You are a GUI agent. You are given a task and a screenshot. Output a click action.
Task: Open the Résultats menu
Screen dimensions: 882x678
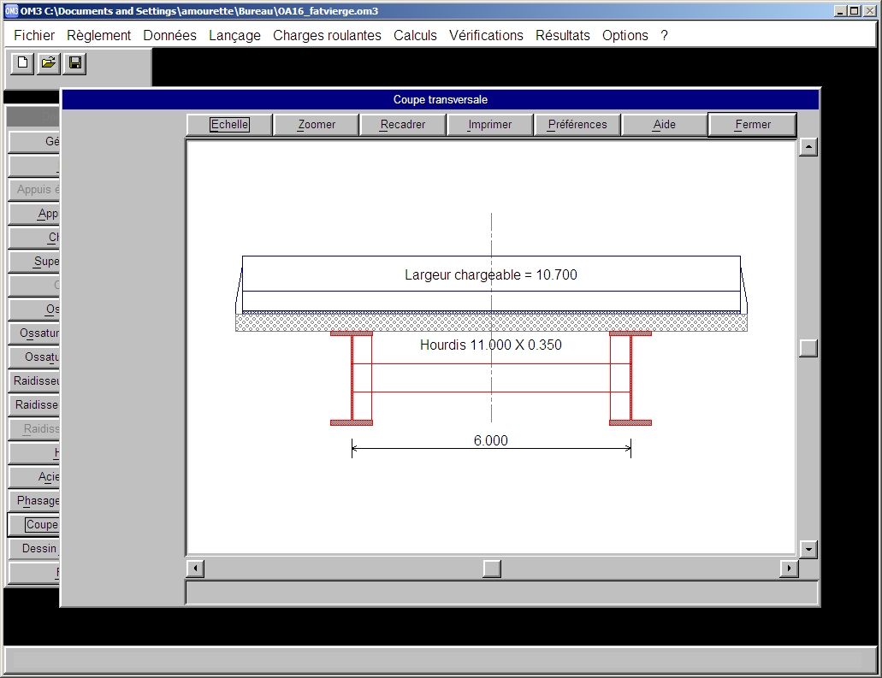563,35
